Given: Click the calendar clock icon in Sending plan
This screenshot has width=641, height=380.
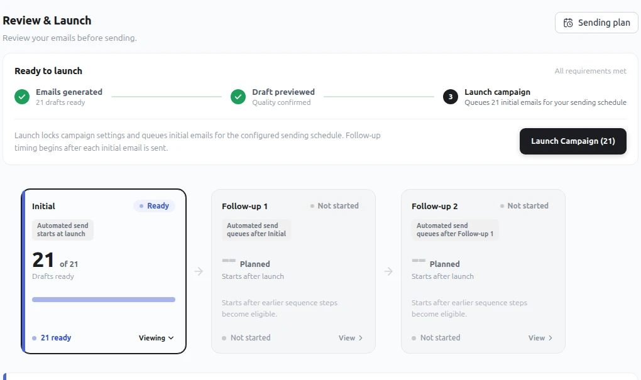Looking at the screenshot, I should click(x=568, y=23).
